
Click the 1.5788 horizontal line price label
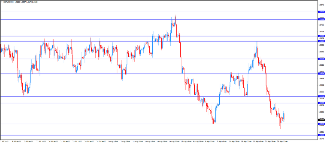click(x=321, y=19)
